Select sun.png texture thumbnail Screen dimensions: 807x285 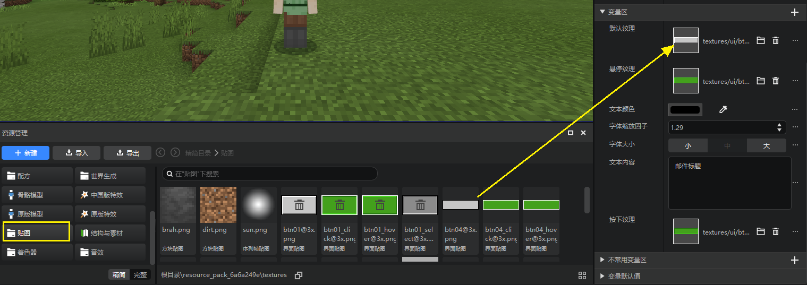tap(259, 205)
